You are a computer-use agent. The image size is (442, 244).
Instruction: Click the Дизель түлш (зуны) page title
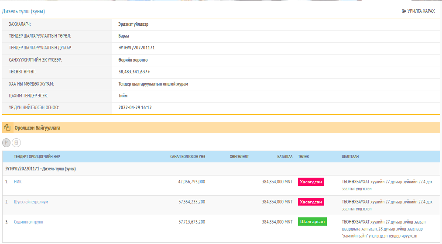coord(24,11)
